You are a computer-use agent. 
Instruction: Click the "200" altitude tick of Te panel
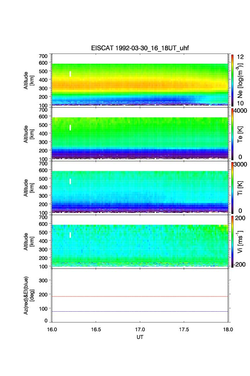[43, 151]
